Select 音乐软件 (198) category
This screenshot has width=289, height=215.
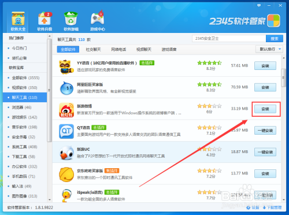[25, 127]
